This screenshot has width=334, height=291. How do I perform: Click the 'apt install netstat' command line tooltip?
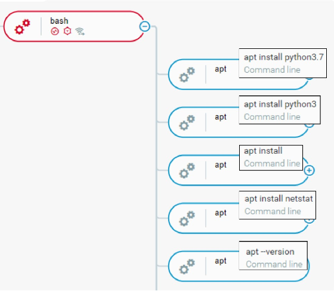[277, 205]
